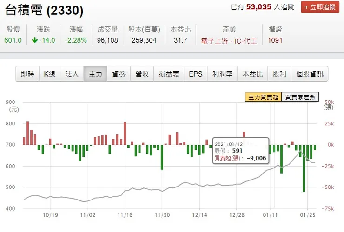Image resolution: width=344 pixels, height=232 pixels.
Task: Open the 本益比 tab
Action: (253, 74)
